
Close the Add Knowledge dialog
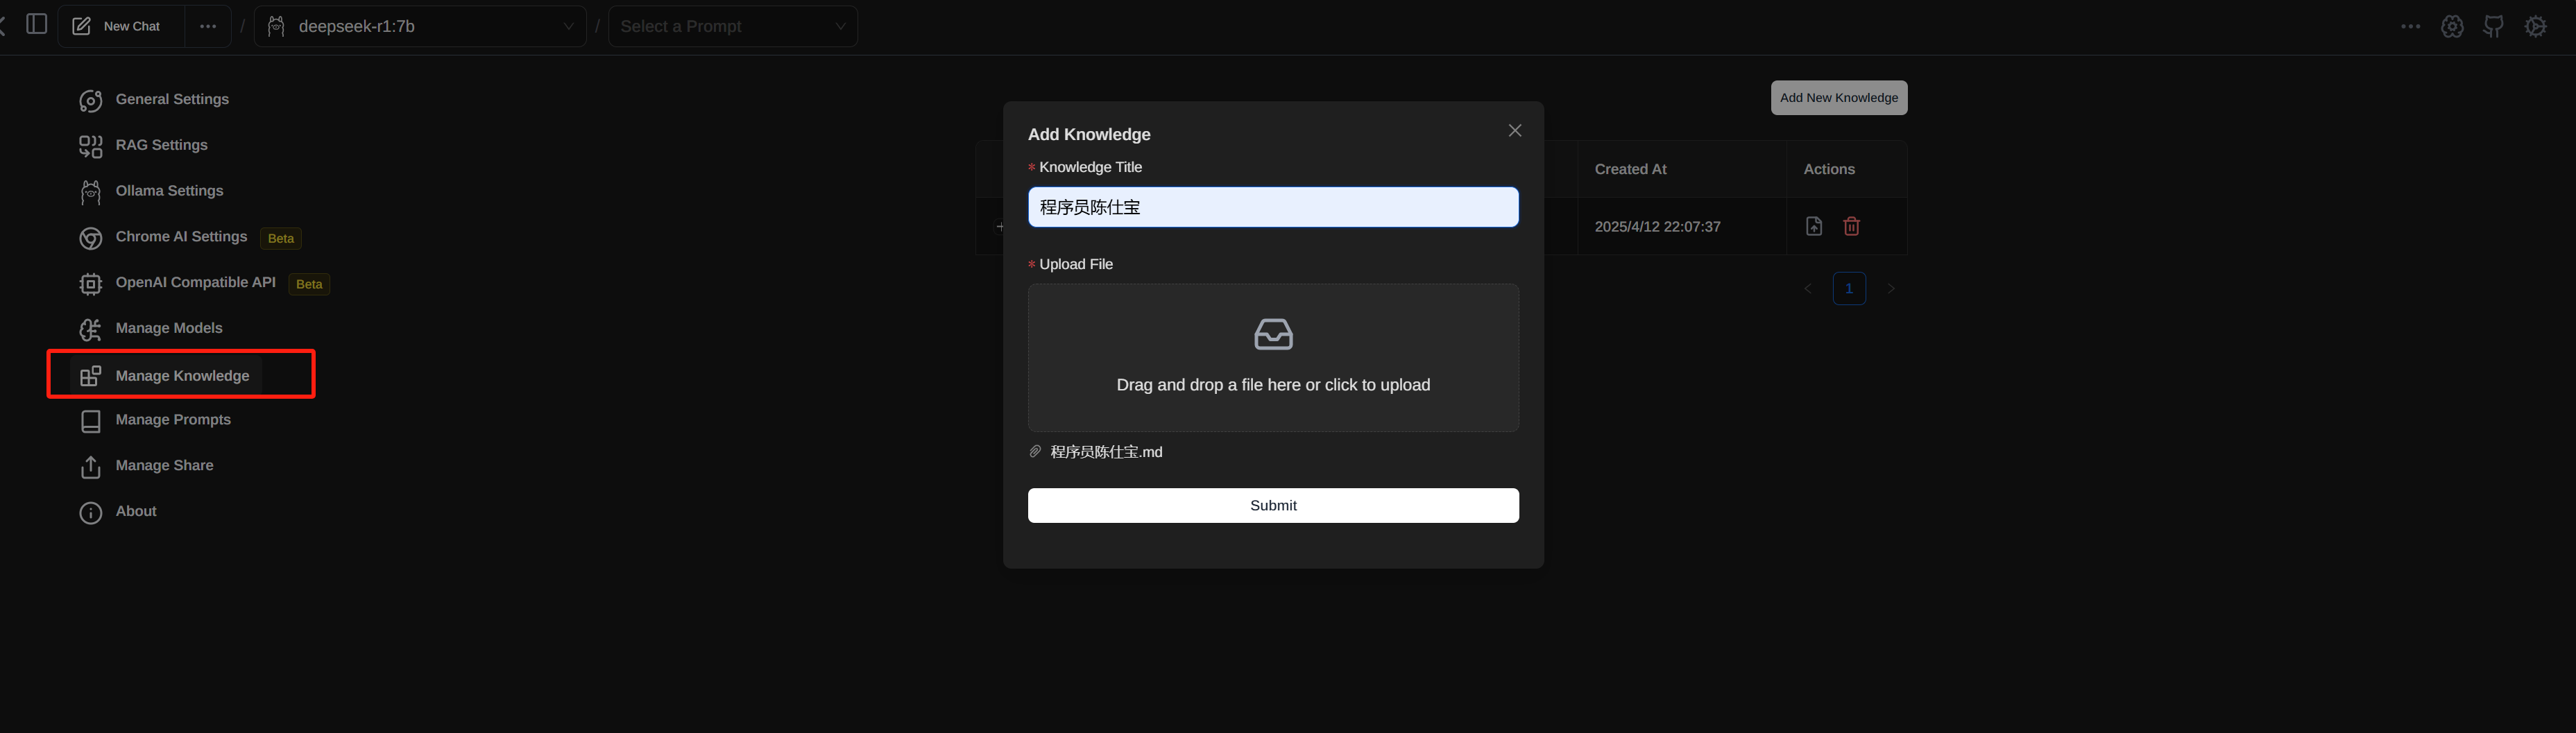pyautogui.click(x=1514, y=131)
